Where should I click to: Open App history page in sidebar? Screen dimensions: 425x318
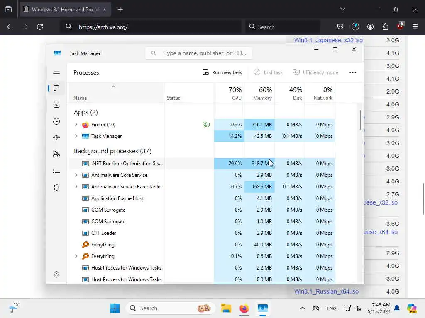click(56, 121)
